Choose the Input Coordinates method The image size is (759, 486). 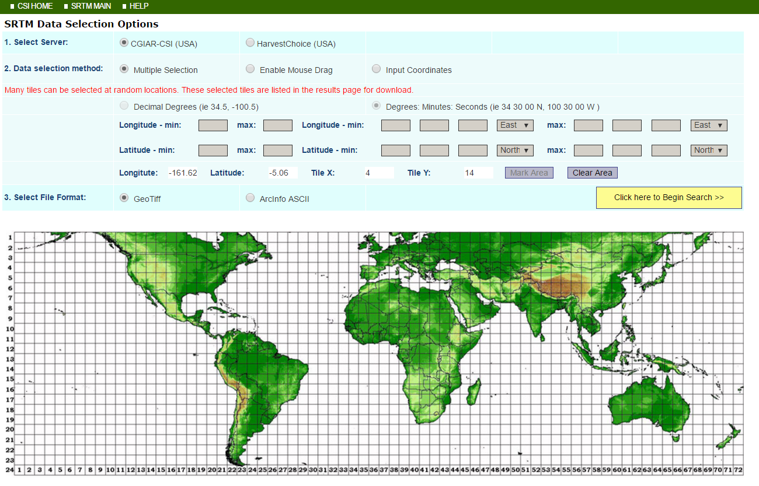(376, 69)
